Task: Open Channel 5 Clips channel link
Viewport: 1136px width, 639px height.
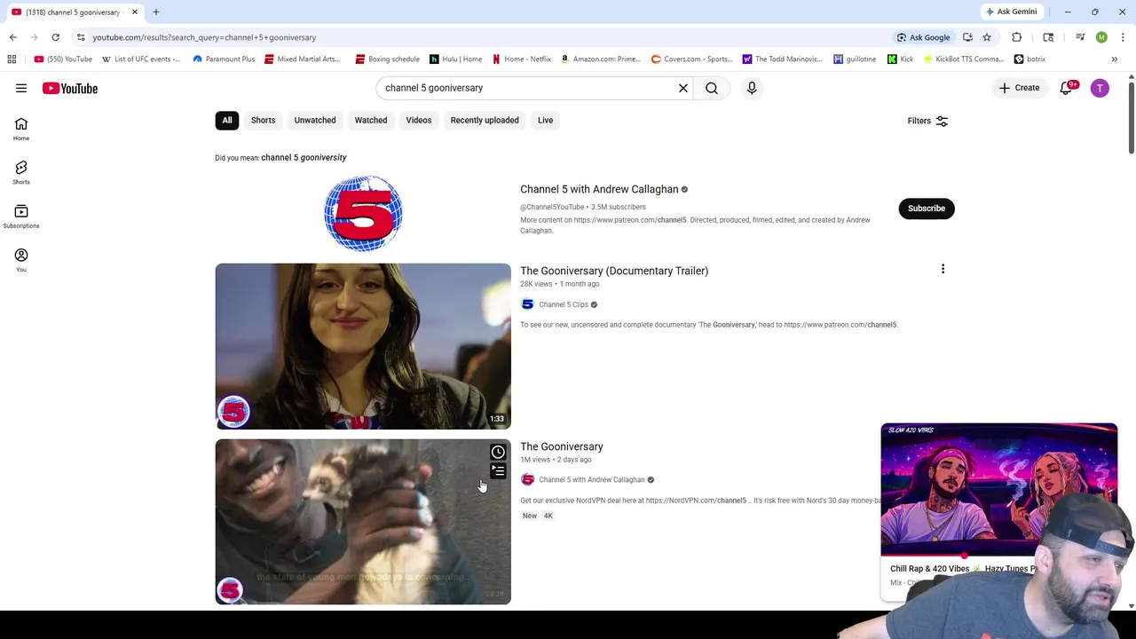Action: pyautogui.click(x=564, y=304)
